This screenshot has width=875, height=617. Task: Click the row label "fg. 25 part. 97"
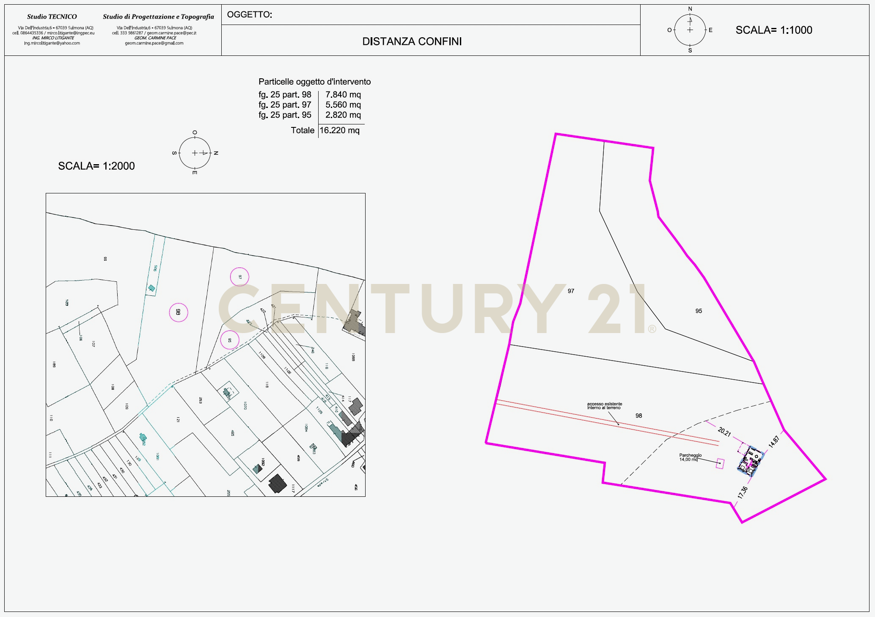[285, 105]
